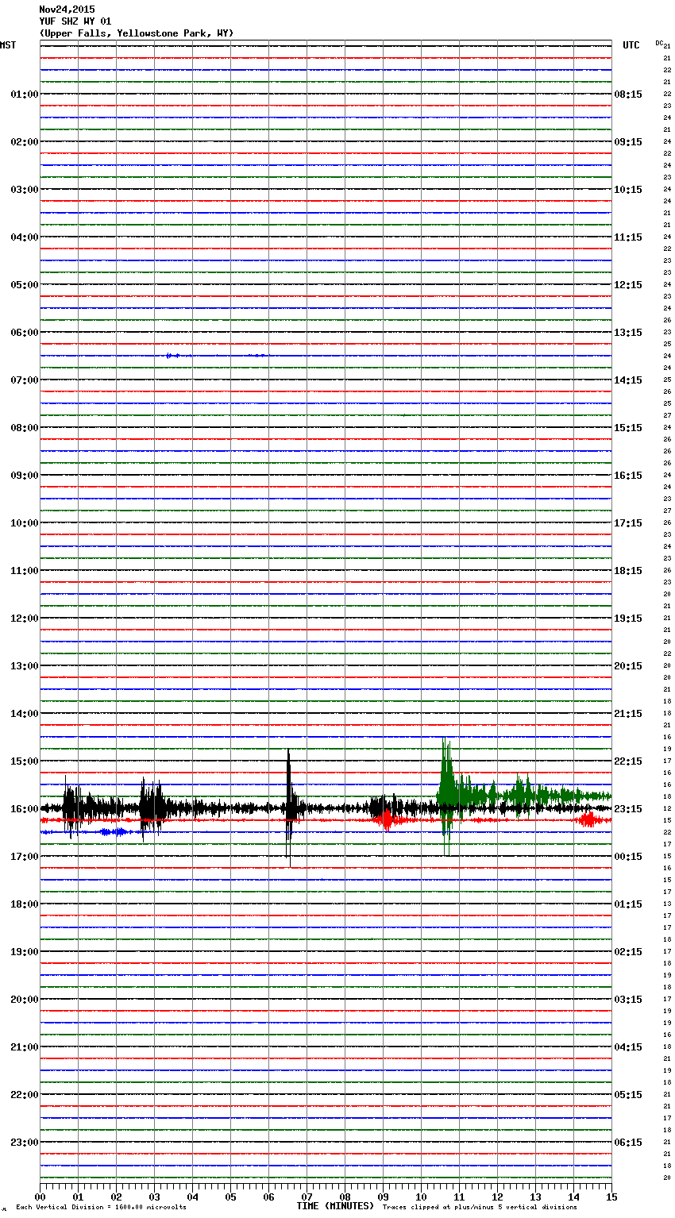Click the "06:00" MST time label

click(x=25, y=333)
